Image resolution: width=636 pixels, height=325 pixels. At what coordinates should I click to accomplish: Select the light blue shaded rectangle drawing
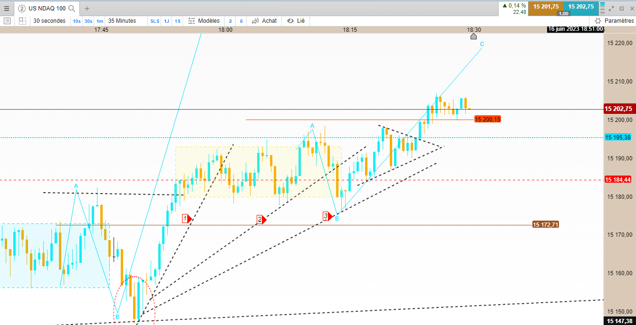click(55, 256)
